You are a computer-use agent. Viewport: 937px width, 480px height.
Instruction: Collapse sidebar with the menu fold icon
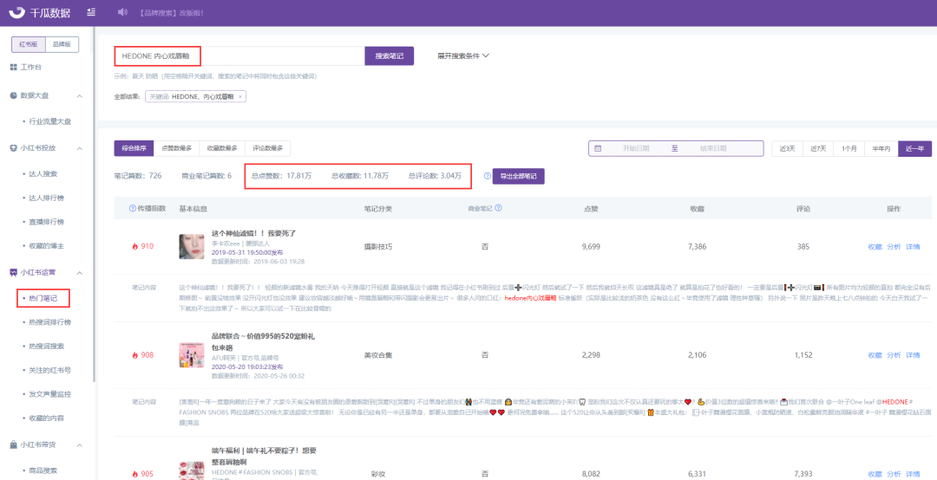91,12
